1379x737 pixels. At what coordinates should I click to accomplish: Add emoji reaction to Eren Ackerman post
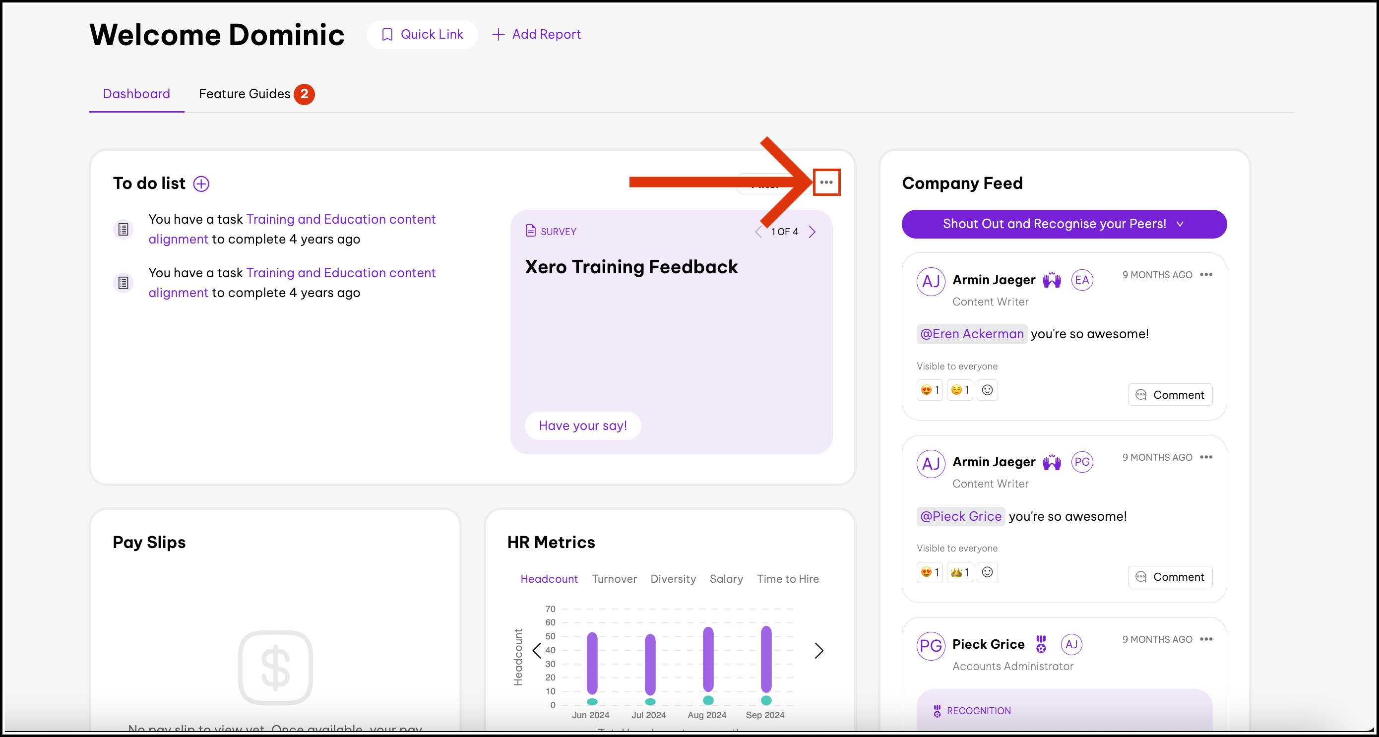pyautogui.click(x=987, y=390)
